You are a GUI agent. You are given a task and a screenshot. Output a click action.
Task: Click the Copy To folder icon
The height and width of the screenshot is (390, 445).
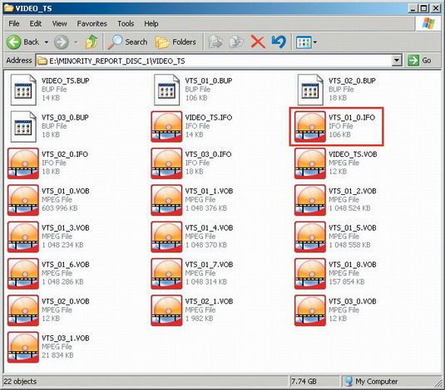tap(236, 42)
